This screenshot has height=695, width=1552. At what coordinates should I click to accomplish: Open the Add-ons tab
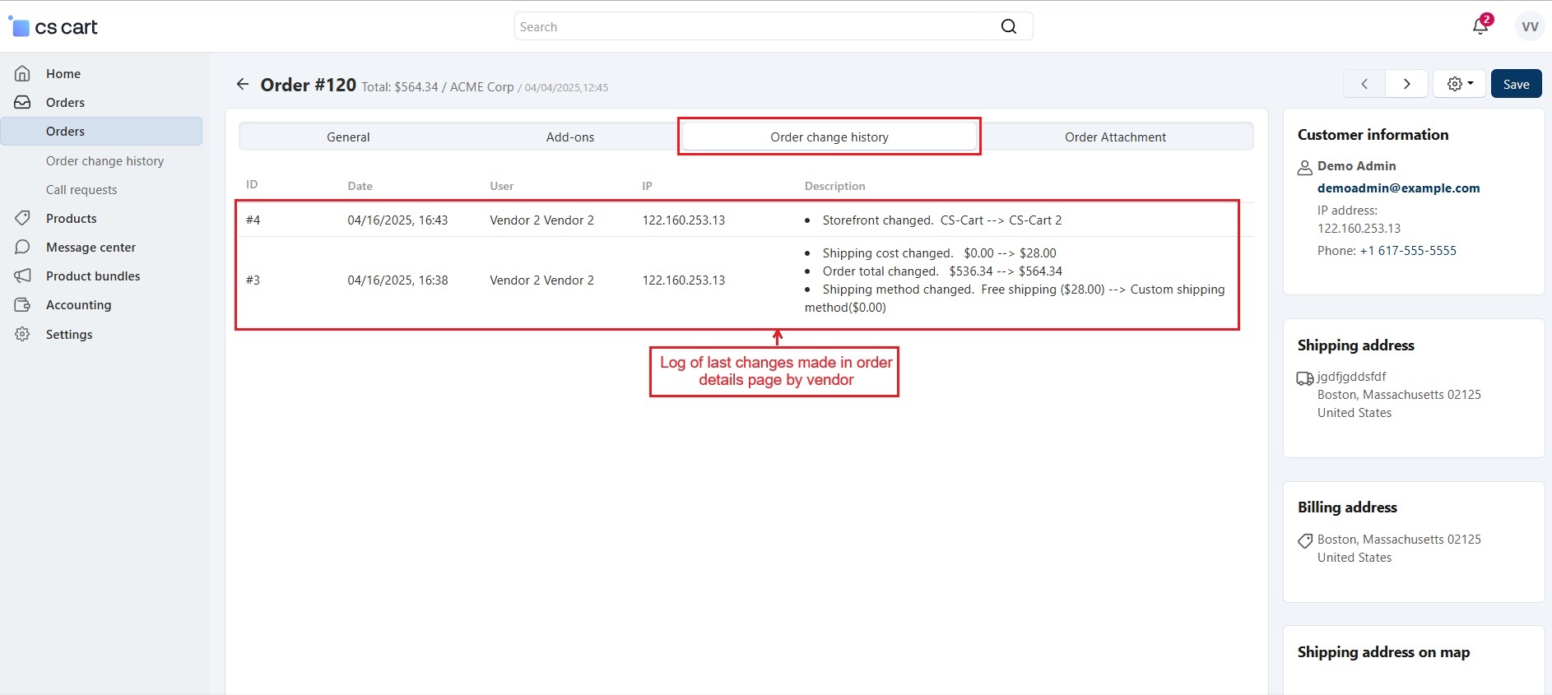[x=569, y=137]
